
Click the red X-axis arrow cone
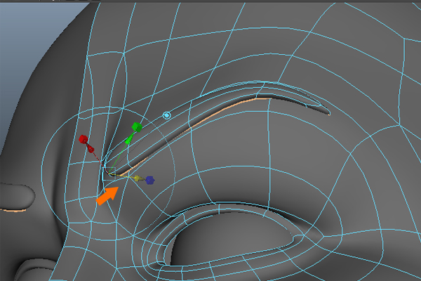(91, 149)
